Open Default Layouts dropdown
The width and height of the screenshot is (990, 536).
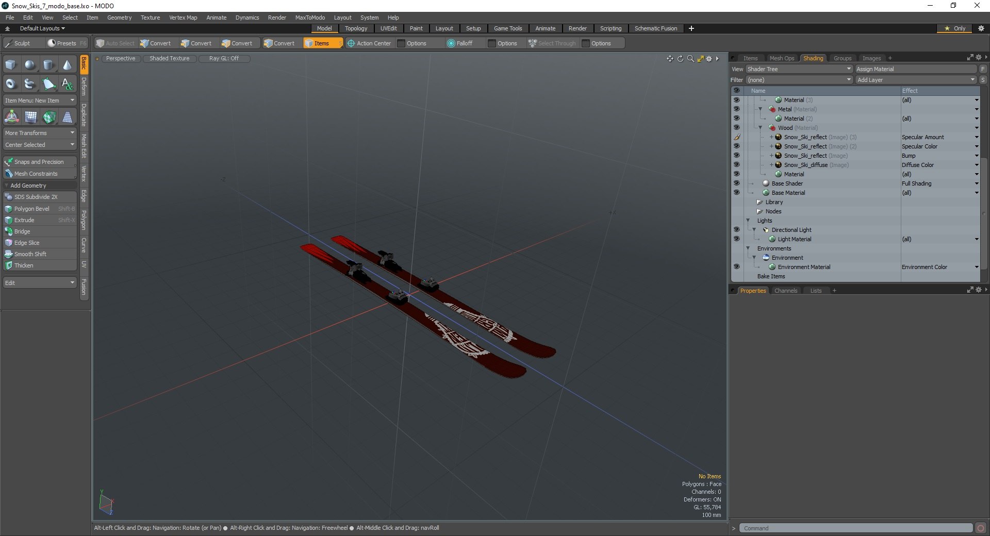[42, 28]
